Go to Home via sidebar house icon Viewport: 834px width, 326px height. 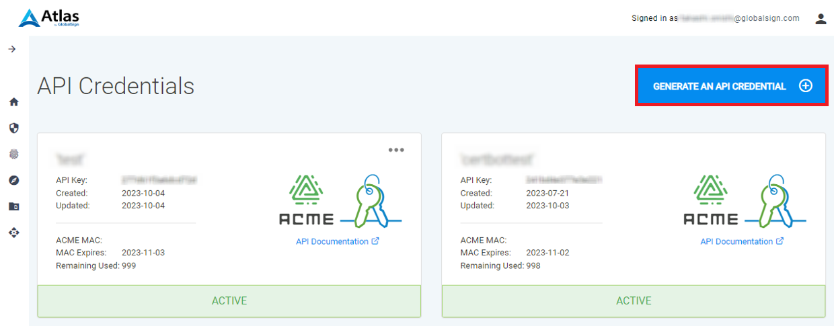(x=13, y=102)
